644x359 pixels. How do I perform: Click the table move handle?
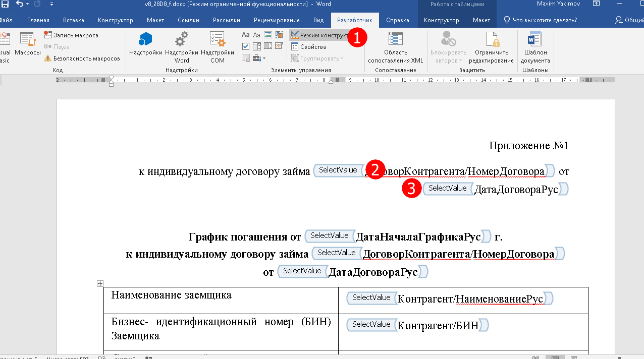click(100, 284)
